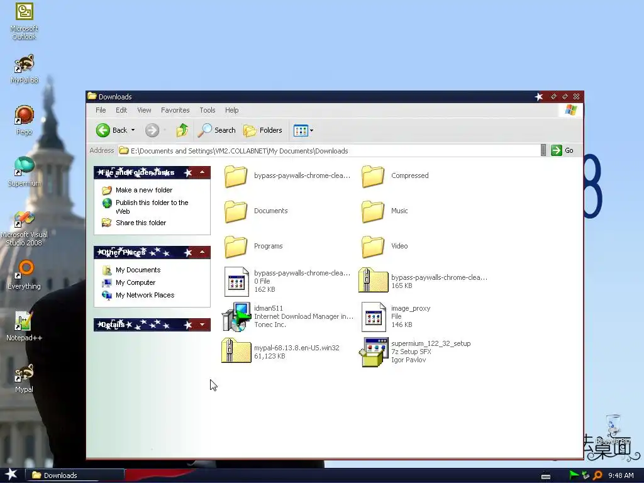This screenshot has height=483, width=644.
Task: Select the Video folder
Action: tap(385, 247)
